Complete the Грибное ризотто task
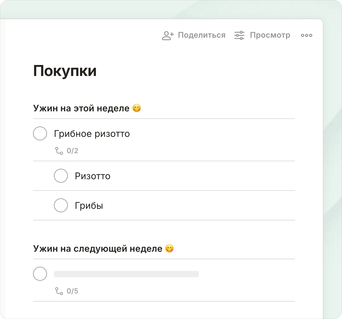The image size is (342, 319). 40,133
